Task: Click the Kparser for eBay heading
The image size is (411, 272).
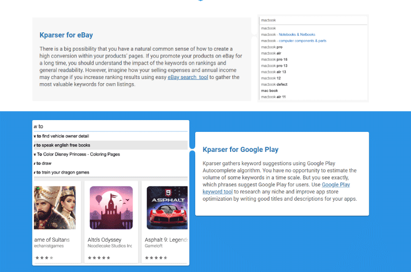Action: point(66,35)
